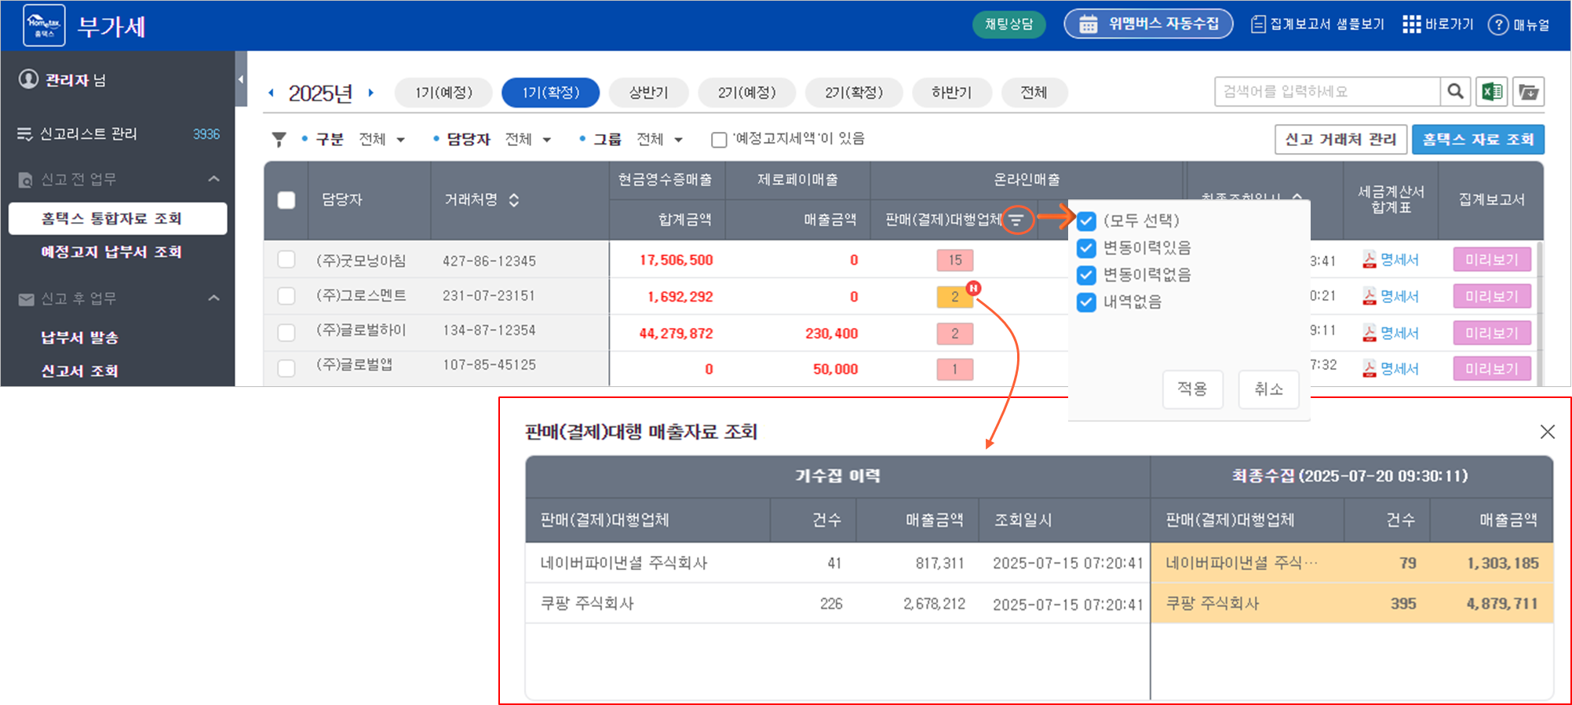Open 바로가기 grid shortcut icon

(x=1411, y=24)
